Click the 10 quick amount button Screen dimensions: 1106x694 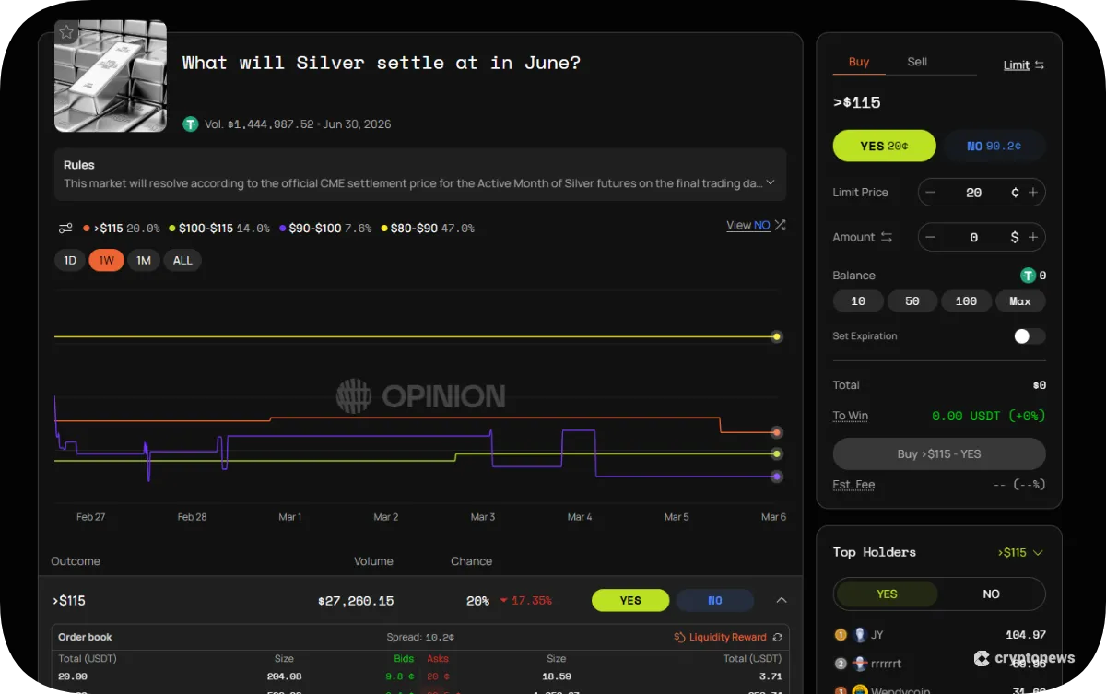(858, 301)
